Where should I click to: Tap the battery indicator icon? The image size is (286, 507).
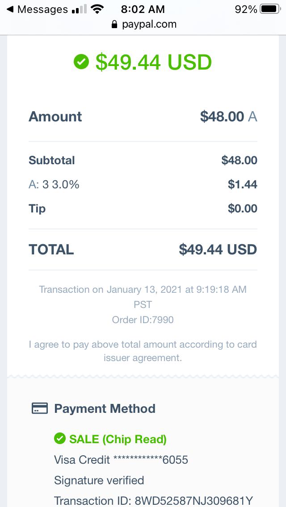coord(269,9)
